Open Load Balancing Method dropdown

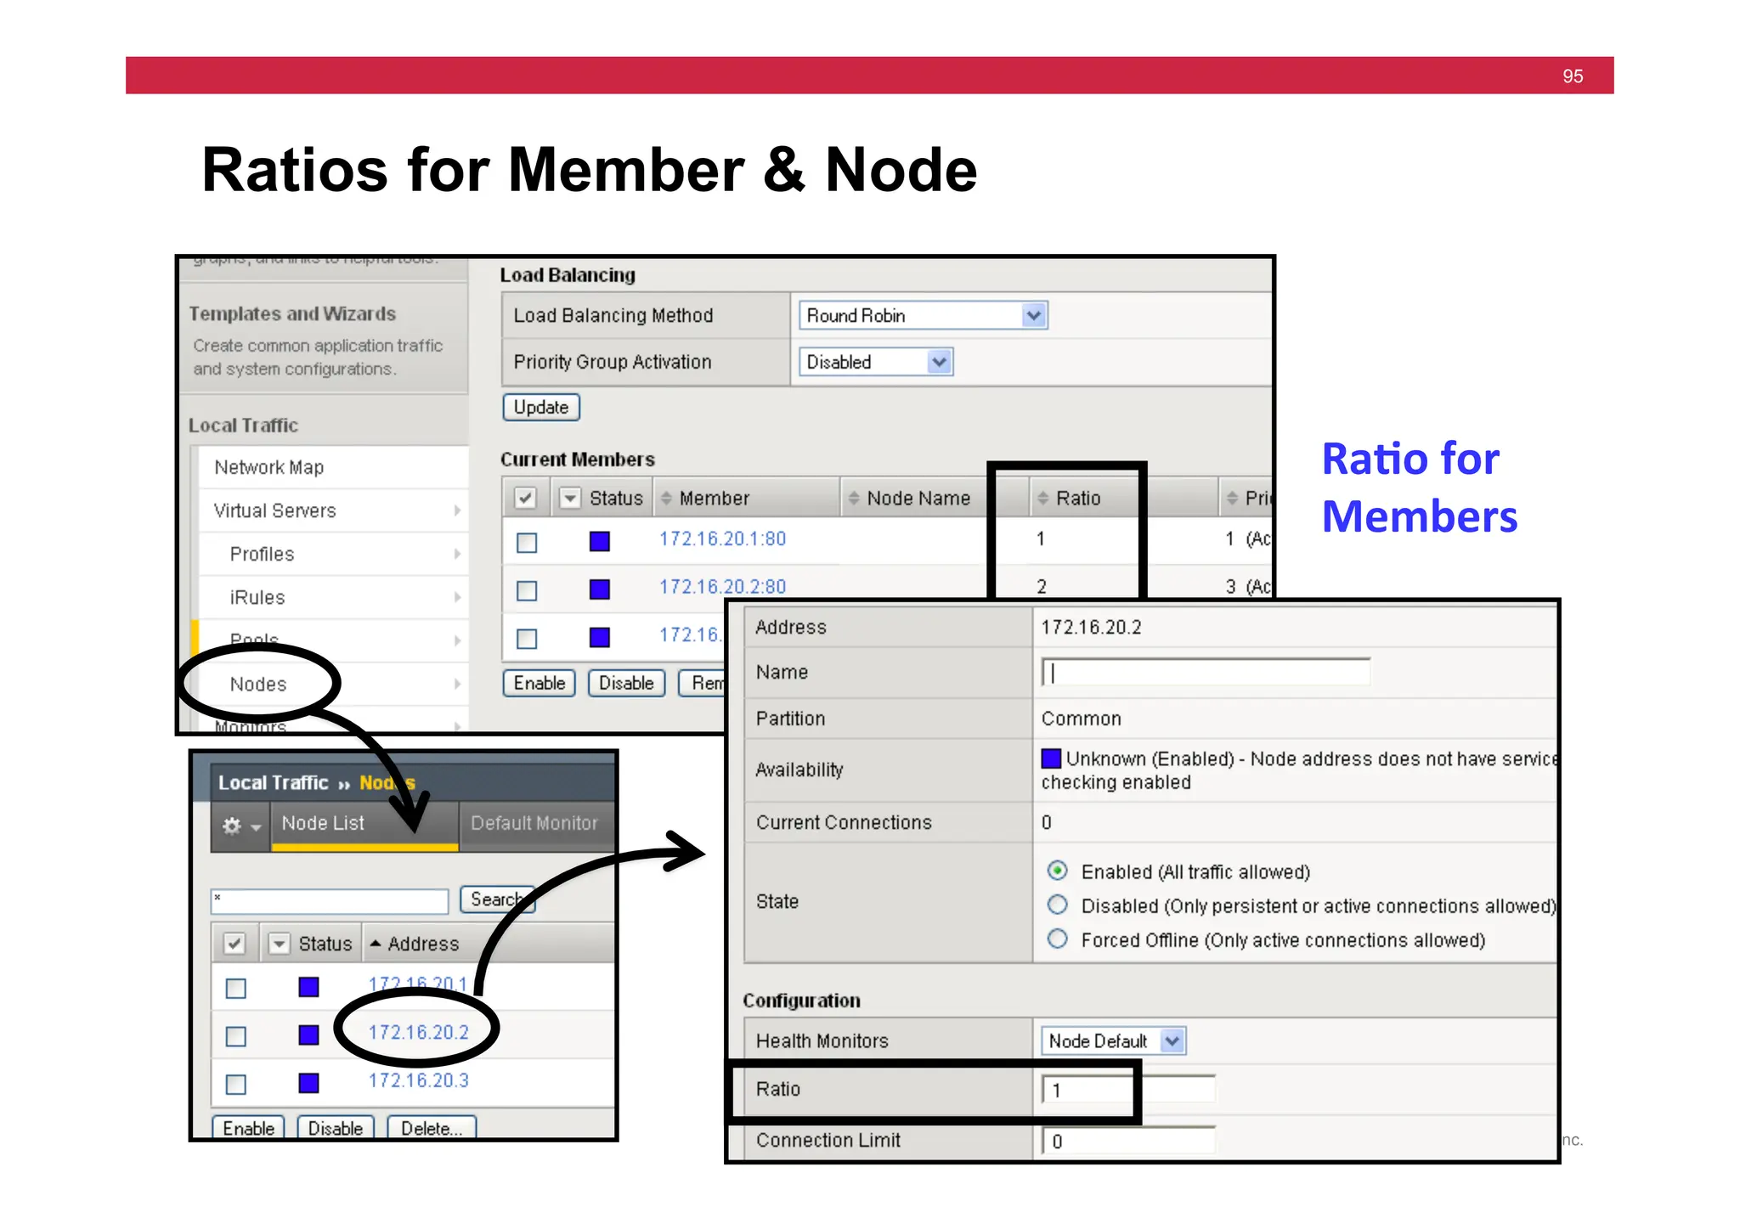(923, 315)
